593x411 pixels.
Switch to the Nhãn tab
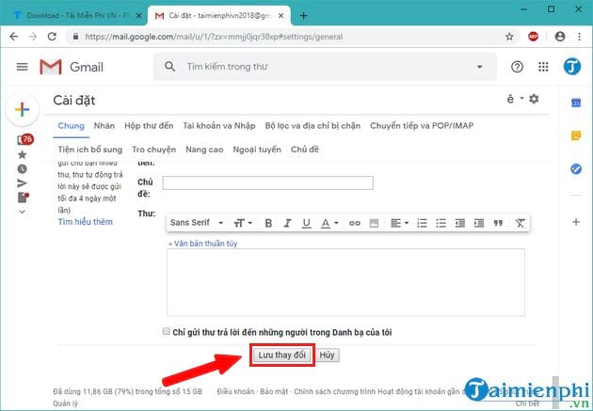(104, 125)
